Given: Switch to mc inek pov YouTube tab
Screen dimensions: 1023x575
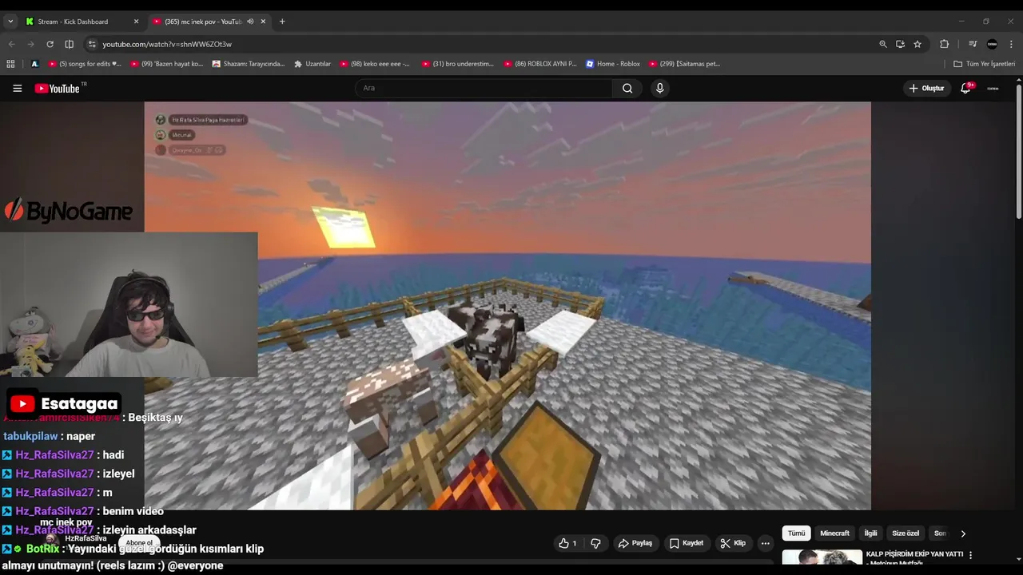Looking at the screenshot, I should pos(209,22).
